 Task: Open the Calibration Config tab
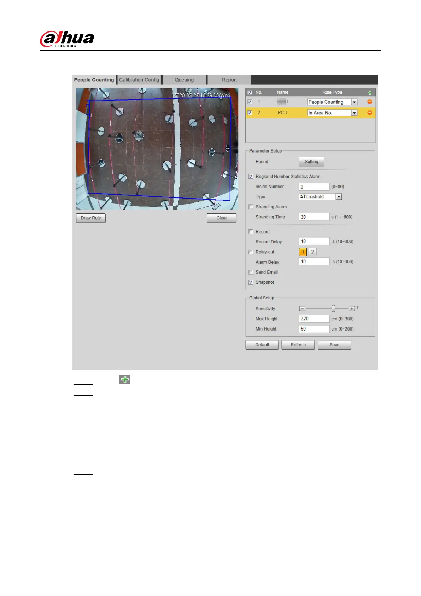coord(139,80)
